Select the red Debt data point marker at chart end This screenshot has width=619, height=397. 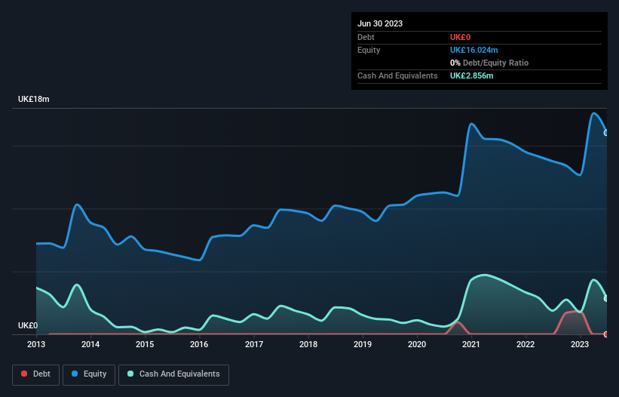point(606,334)
